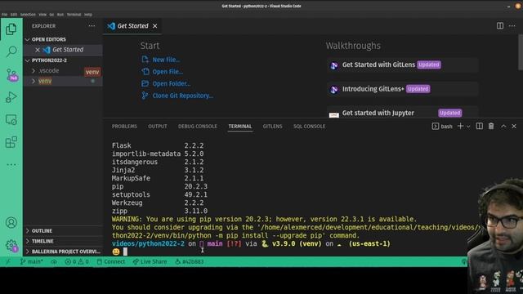Split the editor right
This screenshot has height=294, width=523.
[500, 26]
